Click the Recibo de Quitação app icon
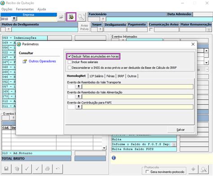This screenshot has height=176, width=213. click(x=3, y=3)
